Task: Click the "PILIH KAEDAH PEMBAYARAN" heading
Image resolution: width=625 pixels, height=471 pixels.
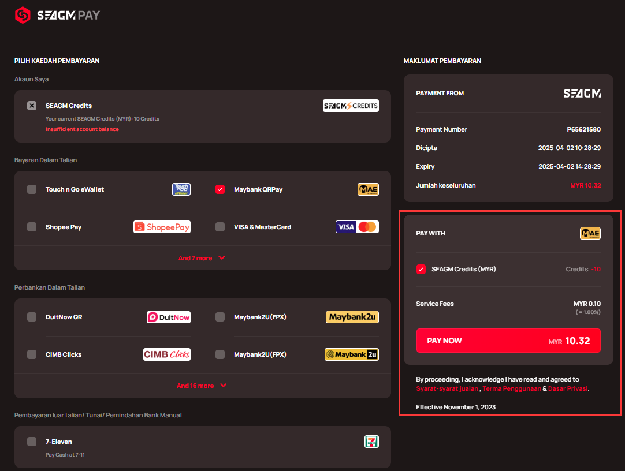Action: click(x=57, y=61)
